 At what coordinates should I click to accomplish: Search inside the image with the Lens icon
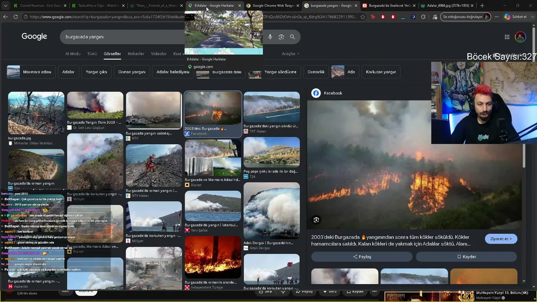[316, 220]
